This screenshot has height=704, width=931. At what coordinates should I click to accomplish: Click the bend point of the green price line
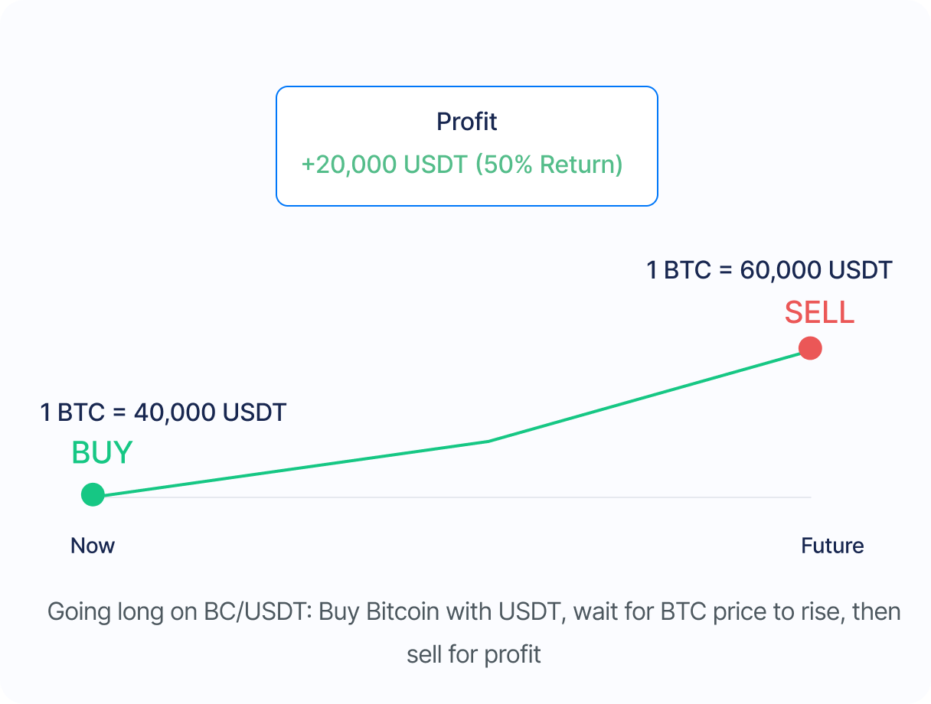pos(488,441)
